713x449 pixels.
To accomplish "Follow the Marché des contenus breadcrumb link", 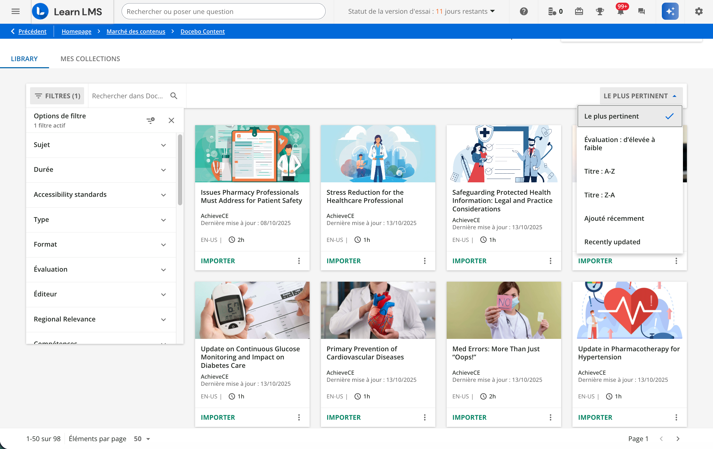I will 136,31.
